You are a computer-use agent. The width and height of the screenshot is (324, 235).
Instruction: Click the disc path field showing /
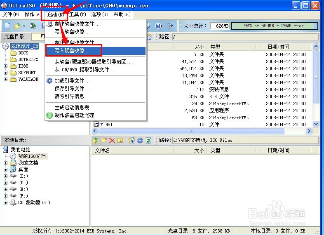click(x=245, y=37)
